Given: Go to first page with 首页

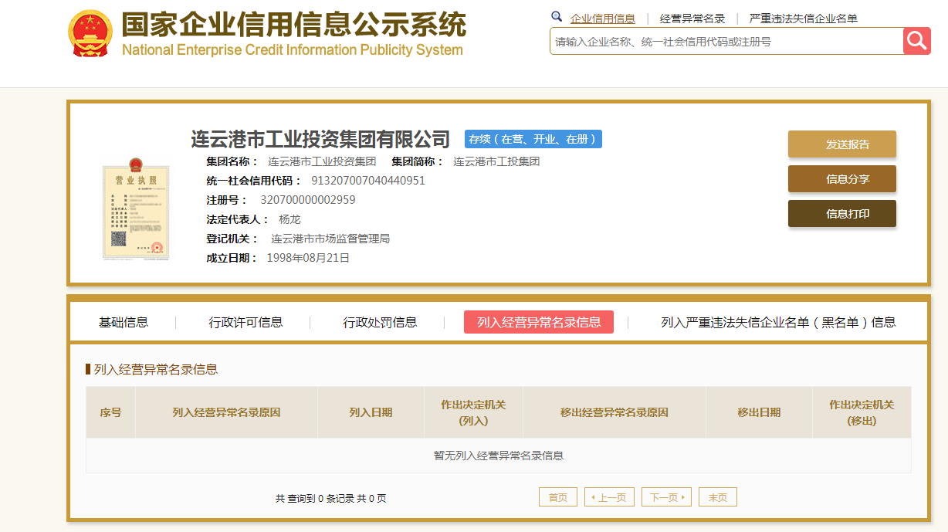Looking at the screenshot, I should click(x=557, y=497).
